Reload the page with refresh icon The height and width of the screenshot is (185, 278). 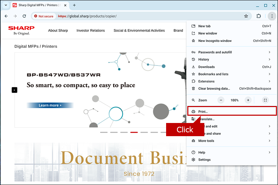pyautogui.click(x=24, y=16)
